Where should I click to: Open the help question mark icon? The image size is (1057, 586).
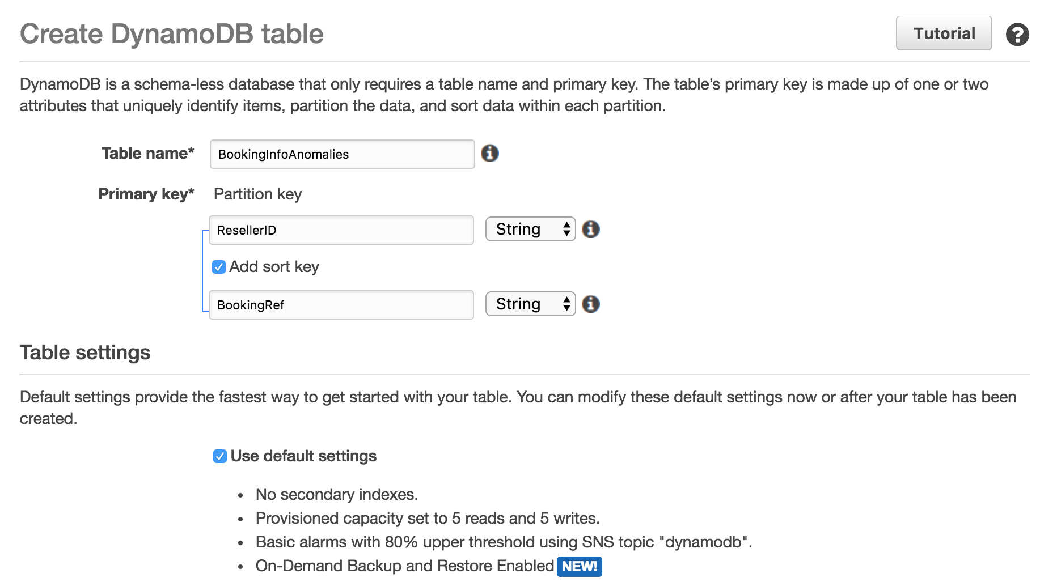tap(1017, 35)
